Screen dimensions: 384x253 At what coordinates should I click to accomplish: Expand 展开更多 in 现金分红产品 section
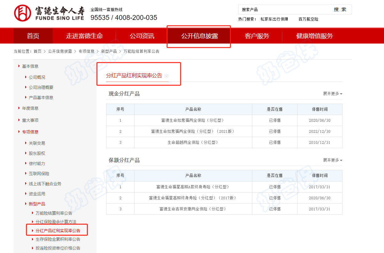(332, 94)
